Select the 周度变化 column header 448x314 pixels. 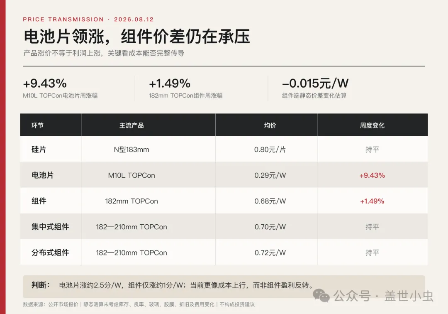[372, 125]
